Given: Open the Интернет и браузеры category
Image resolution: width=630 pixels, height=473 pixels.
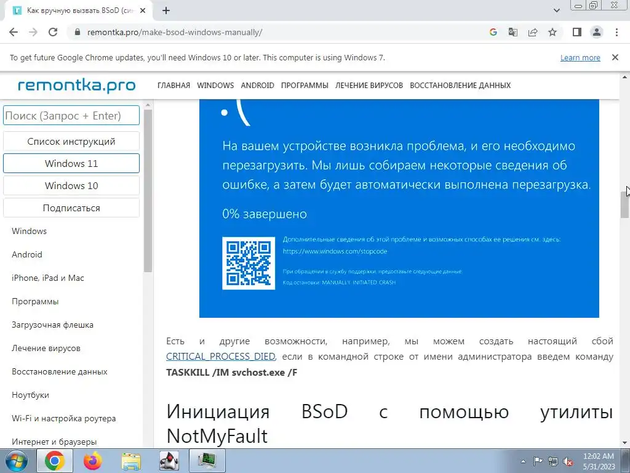Looking at the screenshot, I should [54, 442].
